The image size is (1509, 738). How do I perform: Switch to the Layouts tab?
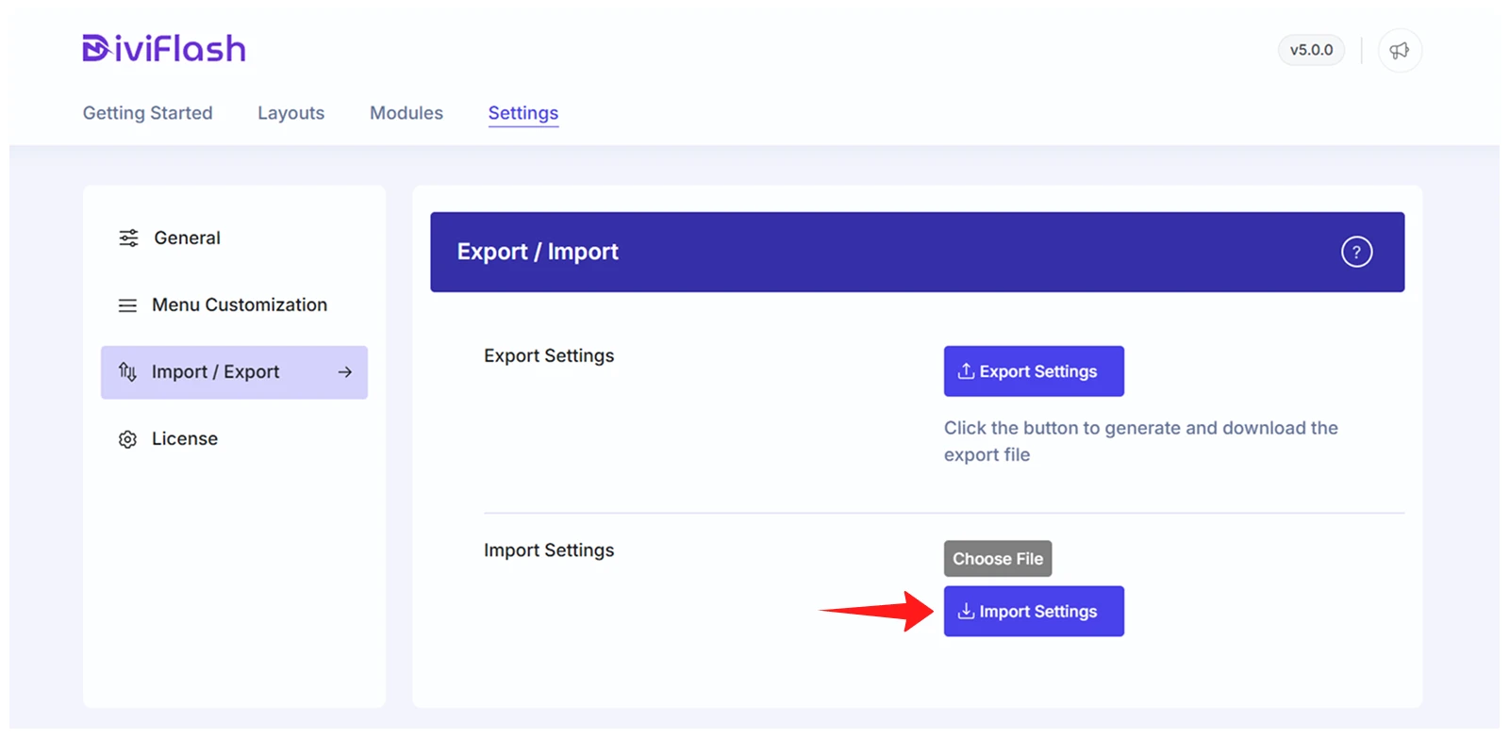click(x=290, y=113)
